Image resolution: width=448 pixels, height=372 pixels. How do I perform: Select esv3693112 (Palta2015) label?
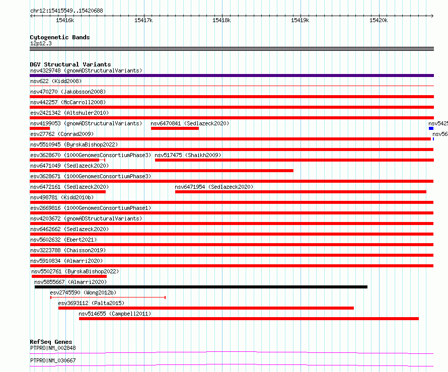(x=91, y=303)
